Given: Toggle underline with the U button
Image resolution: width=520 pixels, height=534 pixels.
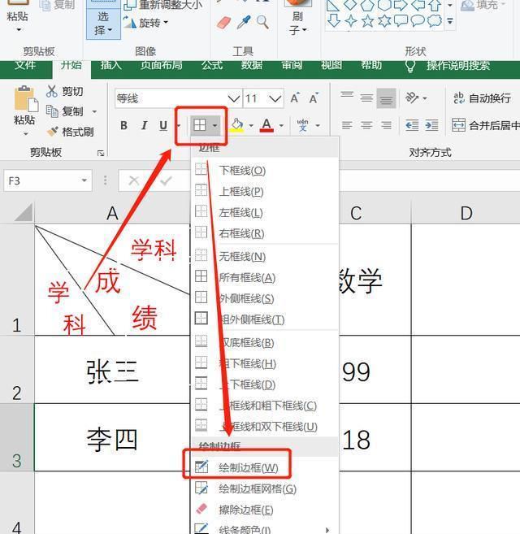Looking at the screenshot, I should (x=163, y=126).
